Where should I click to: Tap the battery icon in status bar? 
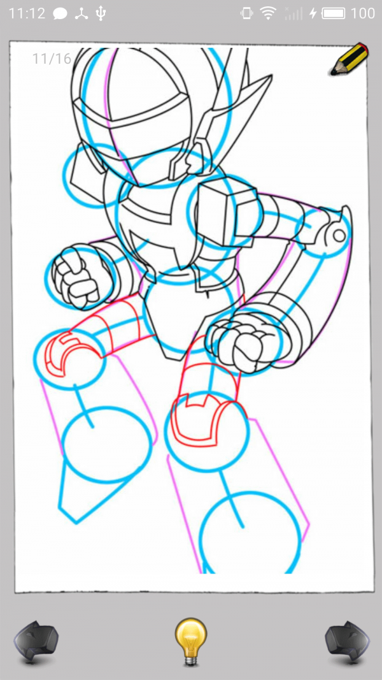coord(334,13)
